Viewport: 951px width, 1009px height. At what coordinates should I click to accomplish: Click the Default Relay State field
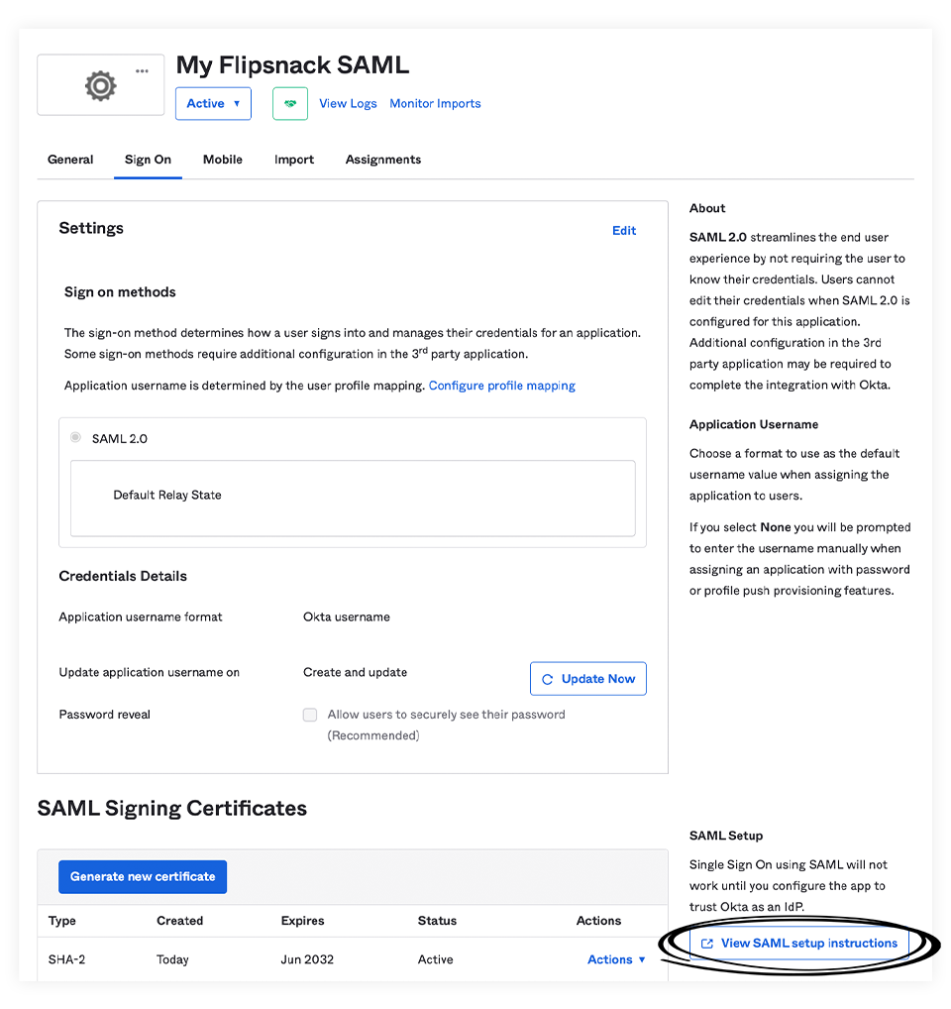click(x=353, y=498)
